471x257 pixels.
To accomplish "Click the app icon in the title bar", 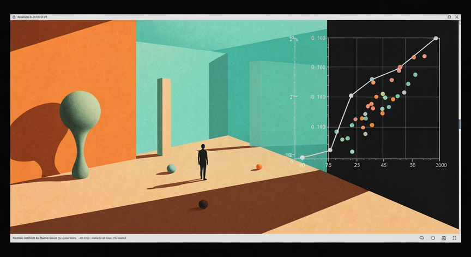I will tap(14, 17).
